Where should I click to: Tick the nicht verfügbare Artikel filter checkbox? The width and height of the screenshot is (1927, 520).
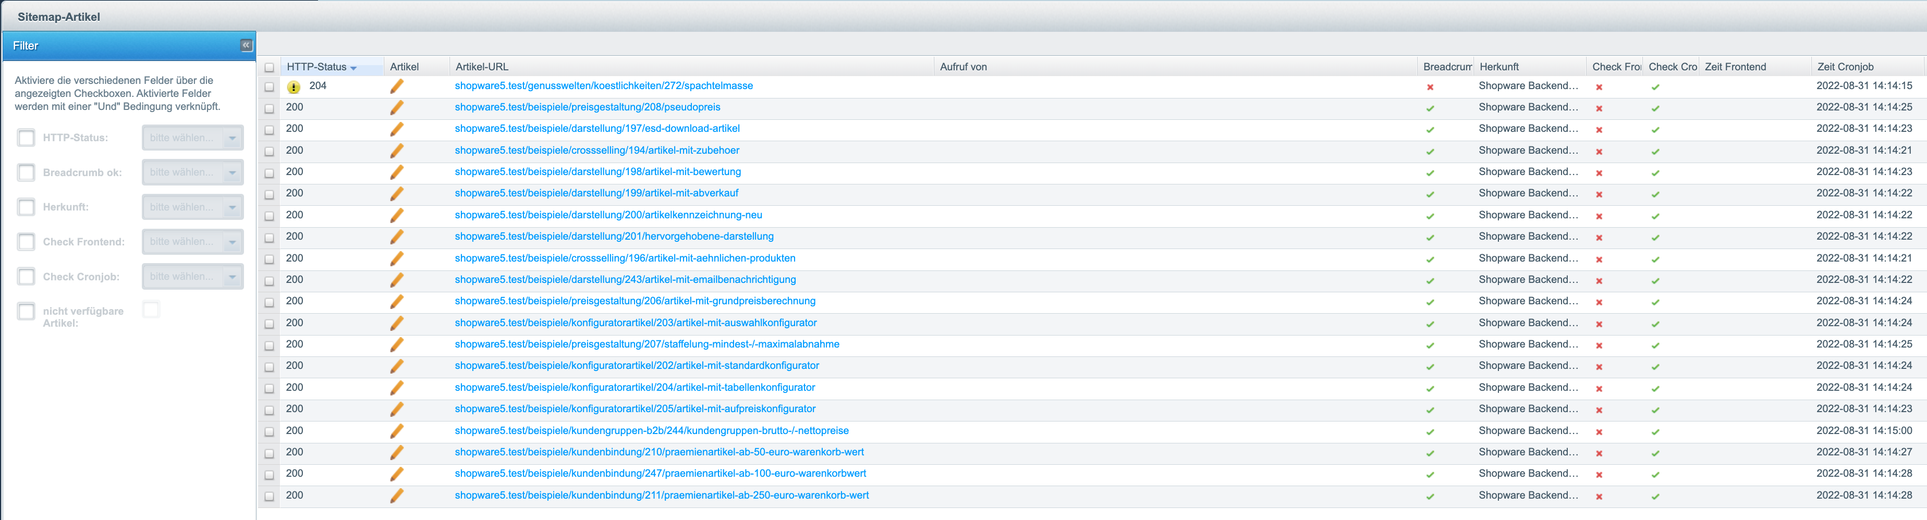(26, 312)
